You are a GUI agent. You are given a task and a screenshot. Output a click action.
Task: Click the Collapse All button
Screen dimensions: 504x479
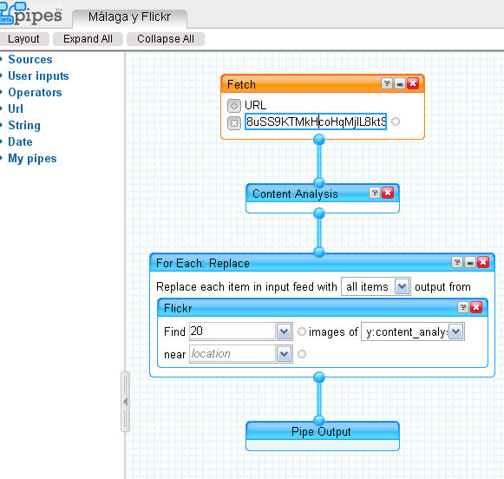166,39
